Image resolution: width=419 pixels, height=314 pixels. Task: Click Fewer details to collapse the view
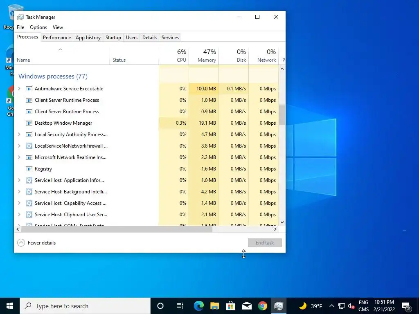pyautogui.click(x=36, y=243)
